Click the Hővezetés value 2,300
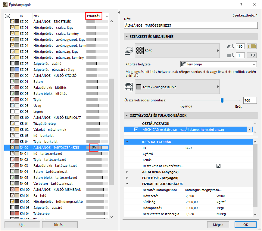 point(190,196)
